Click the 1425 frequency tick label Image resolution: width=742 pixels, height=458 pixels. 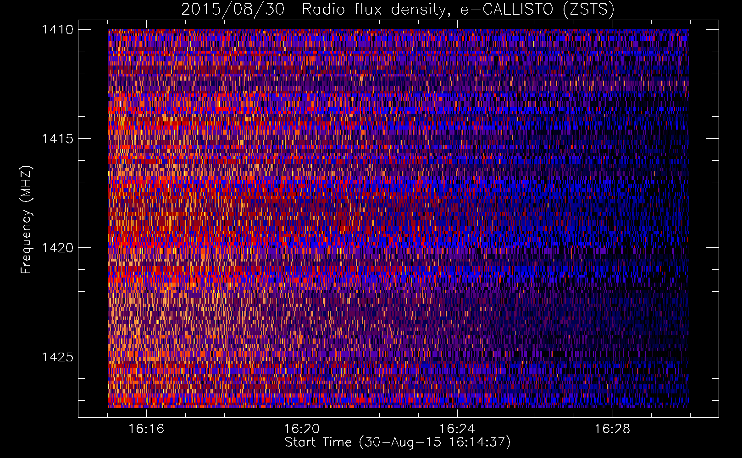point(57,357)
